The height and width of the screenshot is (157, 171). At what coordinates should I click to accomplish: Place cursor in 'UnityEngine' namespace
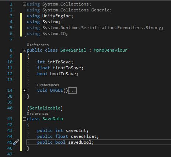(56, 16)
